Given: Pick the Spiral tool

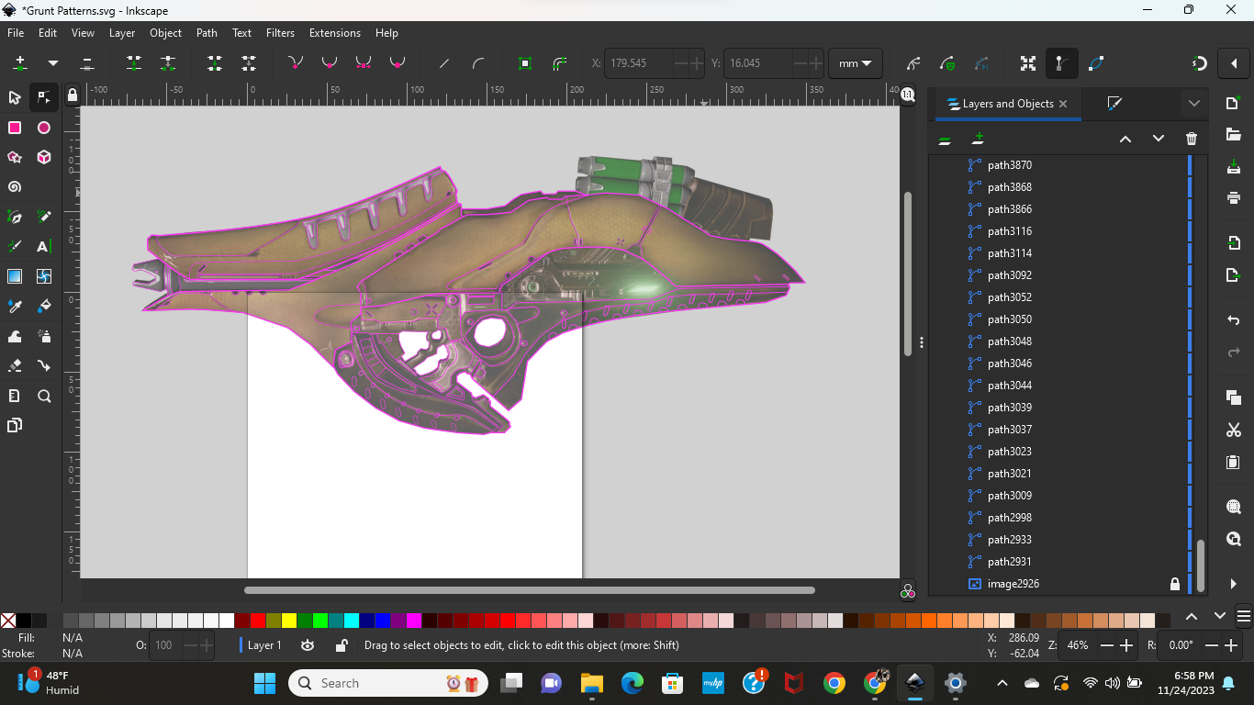Looking at the screenshot, I should coord(15,187).
